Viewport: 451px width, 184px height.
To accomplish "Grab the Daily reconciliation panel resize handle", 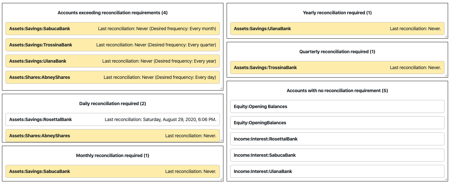I will click(x=221, y=140).
